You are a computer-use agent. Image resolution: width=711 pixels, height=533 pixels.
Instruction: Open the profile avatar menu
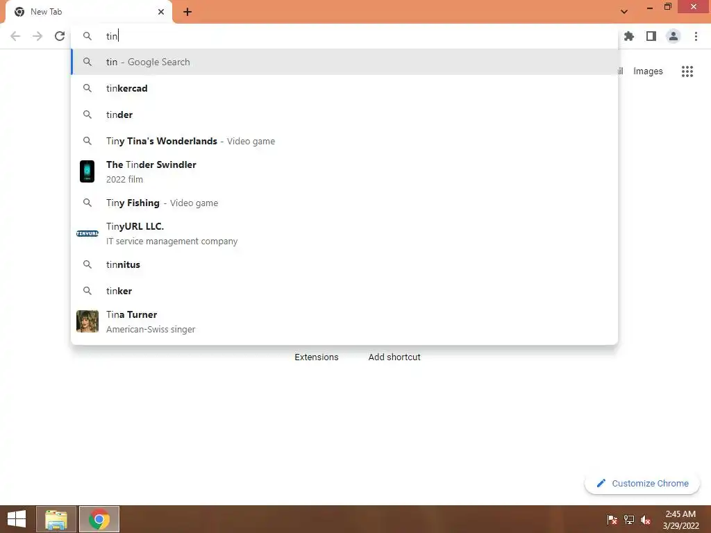[x=674, y=36]
